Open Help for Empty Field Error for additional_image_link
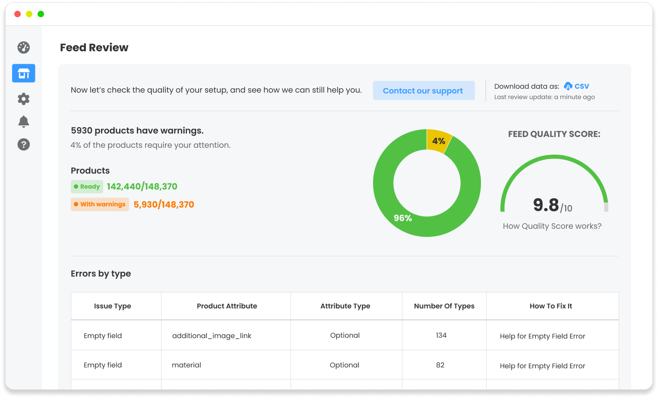 coord(542,336)
